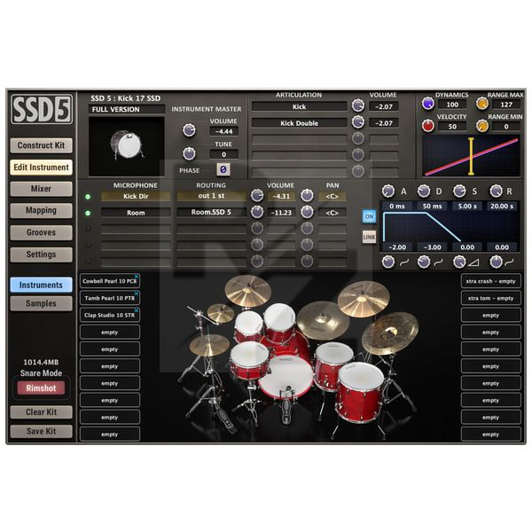532x532 pixels.
Task: Click the kick drum in the kit image
Action: pos(286,377)
